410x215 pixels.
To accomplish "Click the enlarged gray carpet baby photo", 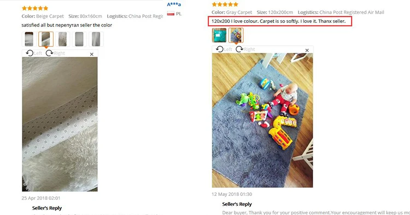I will 262,120.
